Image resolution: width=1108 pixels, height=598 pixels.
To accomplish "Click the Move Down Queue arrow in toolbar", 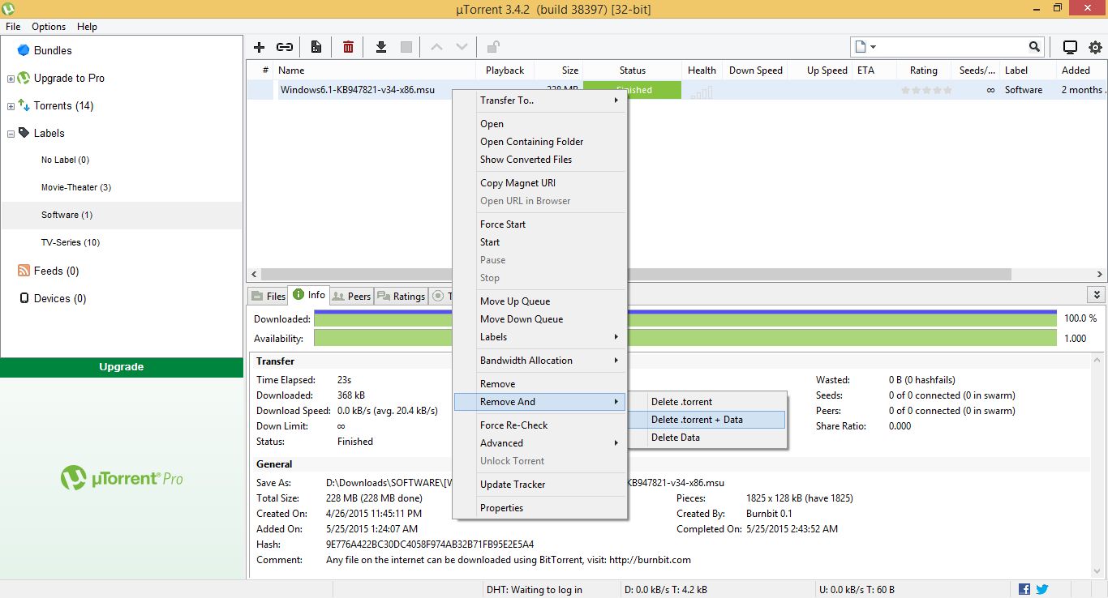I will (462, 47).
